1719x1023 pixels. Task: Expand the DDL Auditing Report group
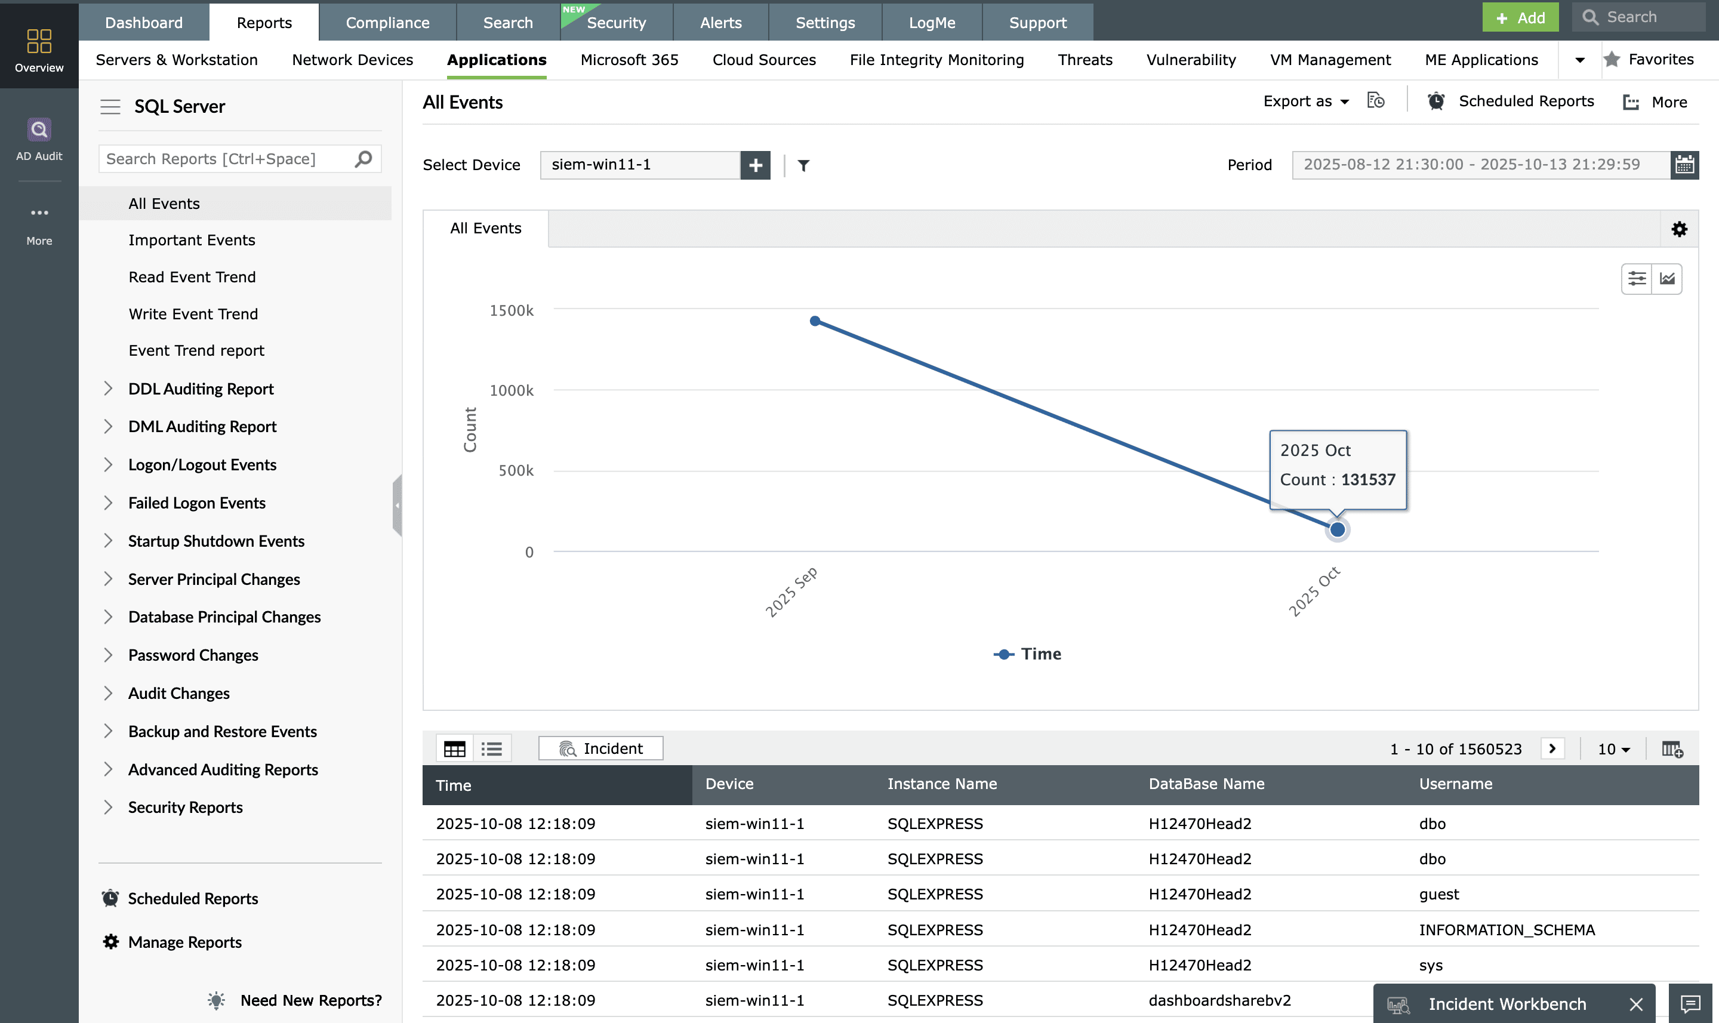point(108,389)
